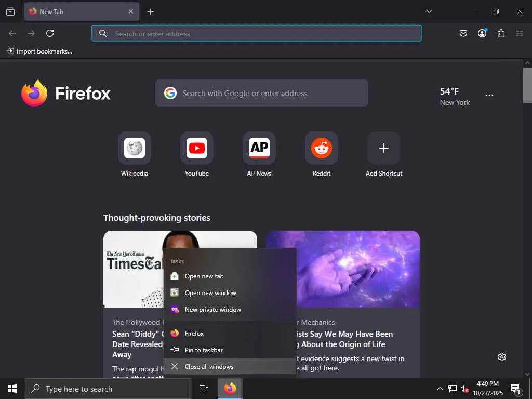Open the Firefox View icon left of the tab
532x399 pixels.
[x=10, y=11]
